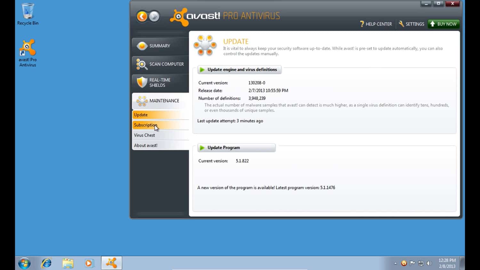Image resolution: width=480 pixels, height=270 pixels.
Task: Click the Scan Computer magnifier icon
Action: click(141, 64)
